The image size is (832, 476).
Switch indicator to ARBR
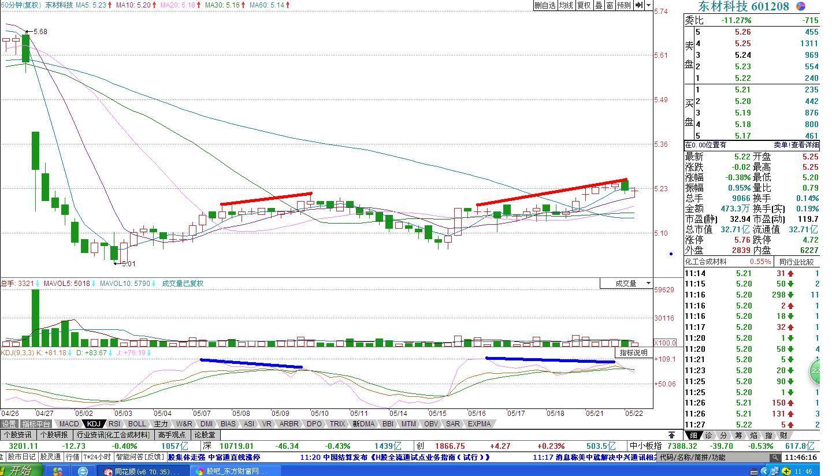pos(289,424)
